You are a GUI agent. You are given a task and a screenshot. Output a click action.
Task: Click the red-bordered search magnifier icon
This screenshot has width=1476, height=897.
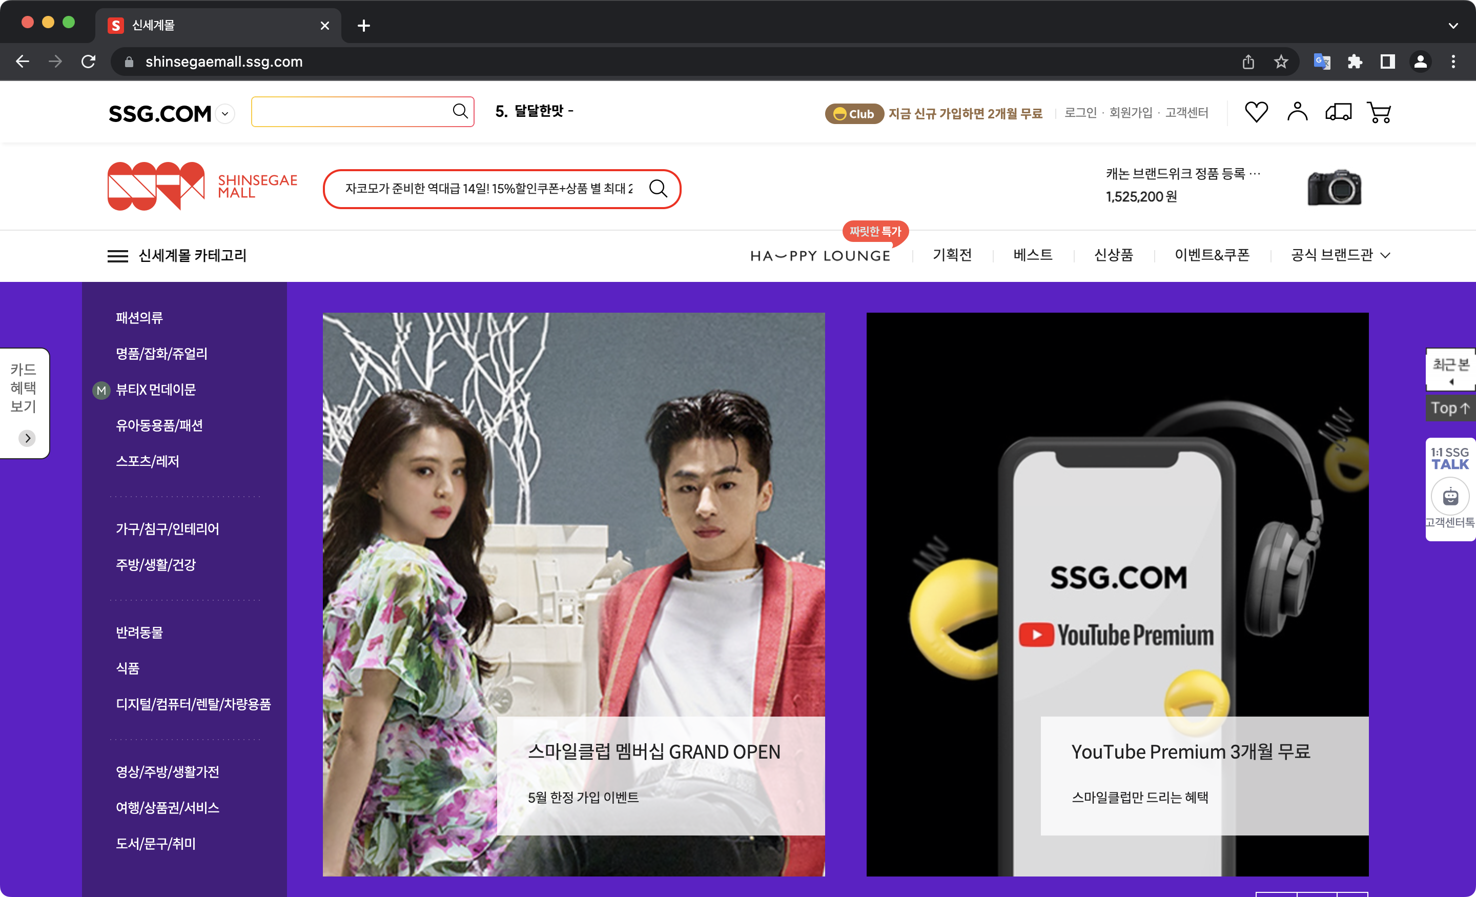coord(658,189)
